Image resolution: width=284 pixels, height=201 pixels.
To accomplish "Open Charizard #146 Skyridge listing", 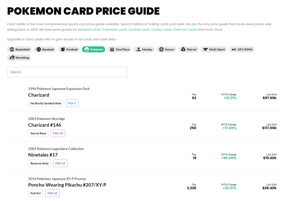I will [x=44, y=125].
